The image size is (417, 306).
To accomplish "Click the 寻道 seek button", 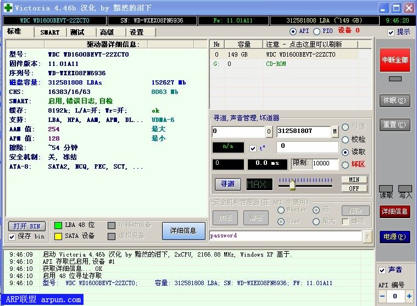I will coord(227,184).
